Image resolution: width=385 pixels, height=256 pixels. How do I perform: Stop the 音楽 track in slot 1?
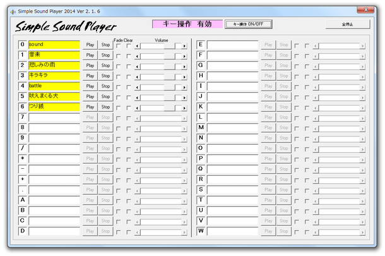[x=105, y=56]
